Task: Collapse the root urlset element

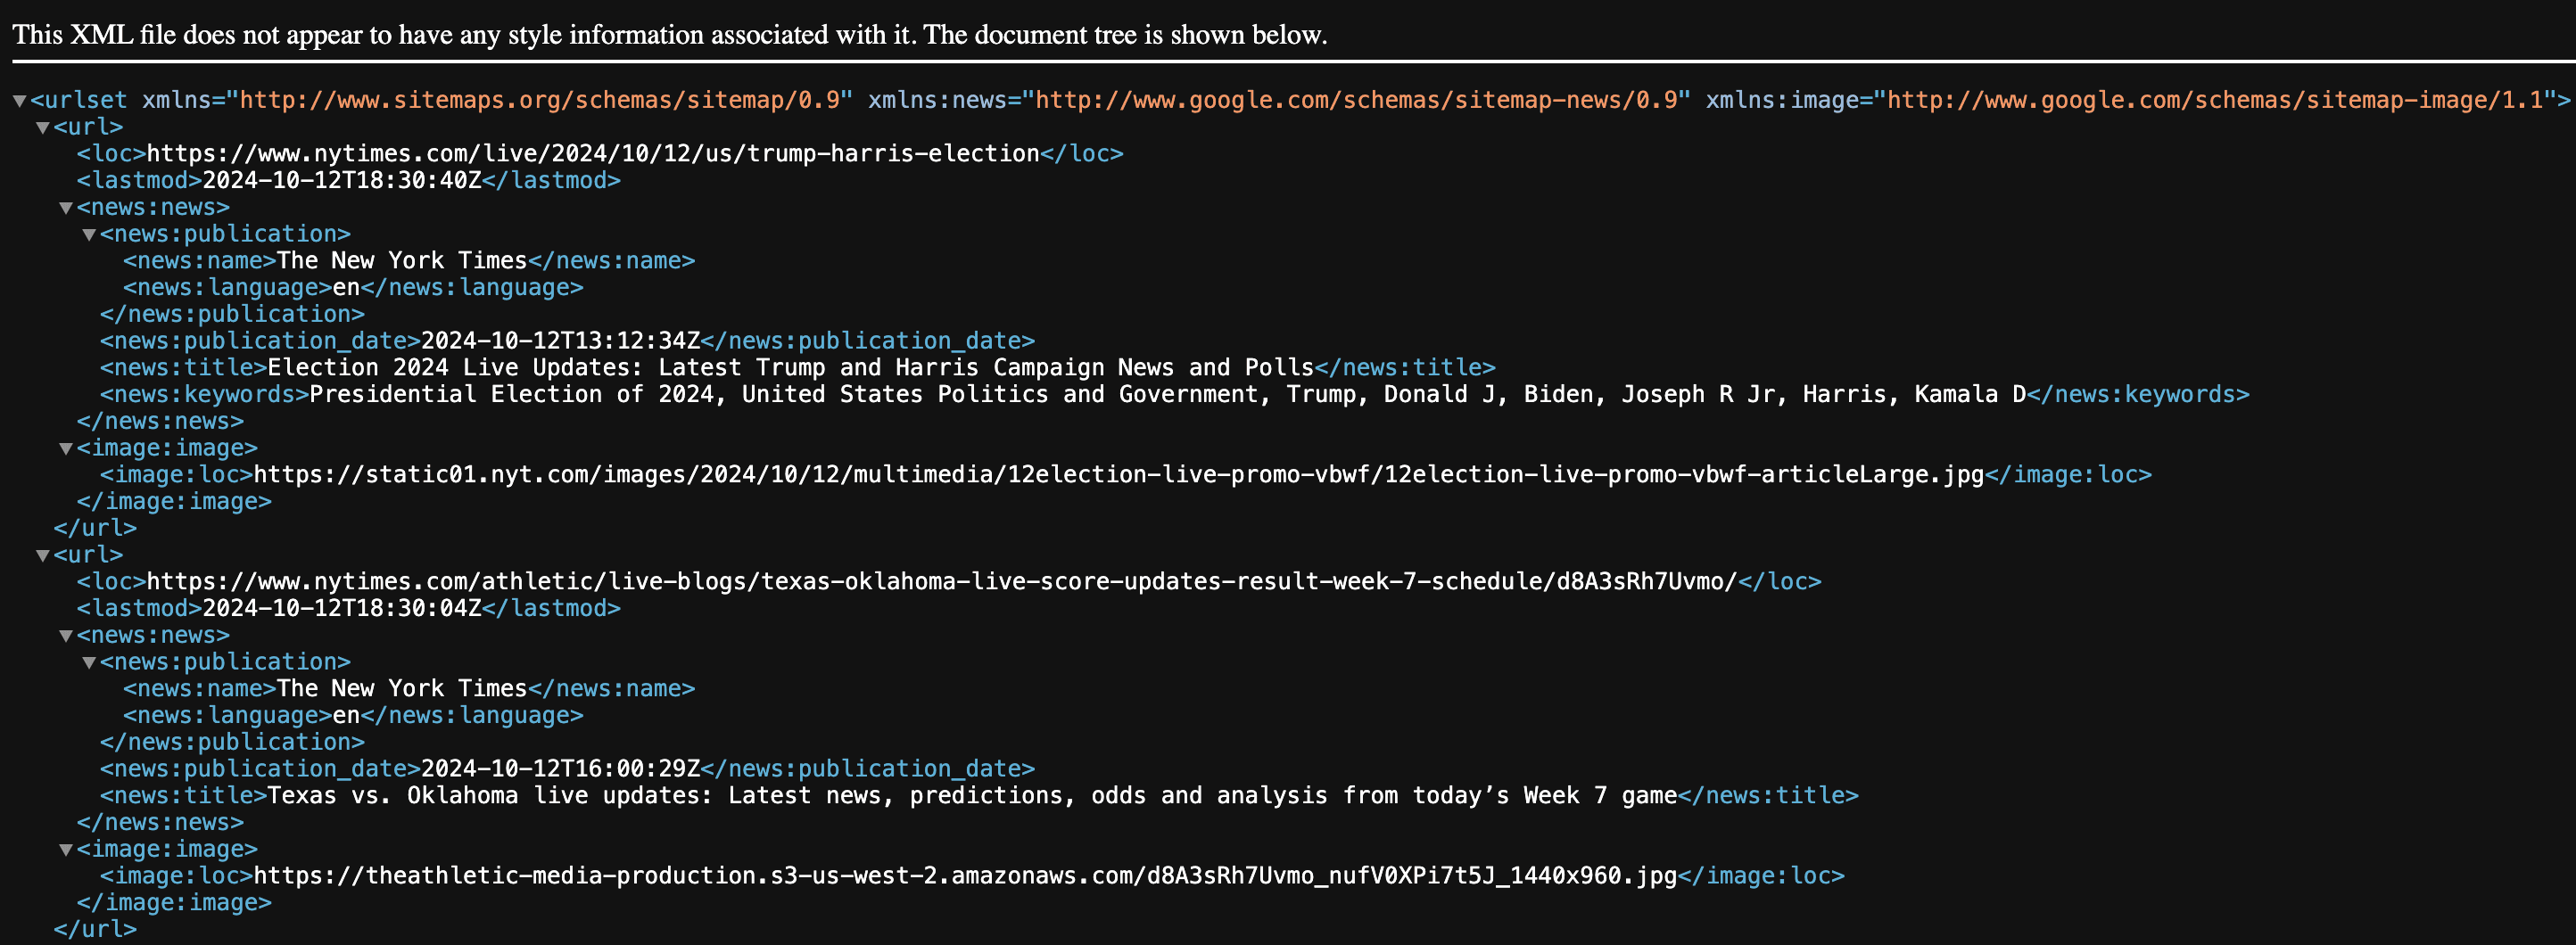Action: (18, 100)
